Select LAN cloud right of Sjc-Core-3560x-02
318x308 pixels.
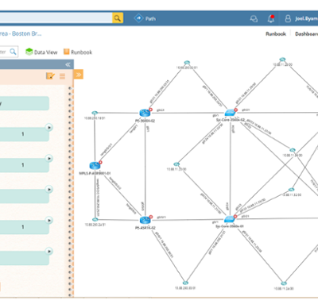pos(293,150)
